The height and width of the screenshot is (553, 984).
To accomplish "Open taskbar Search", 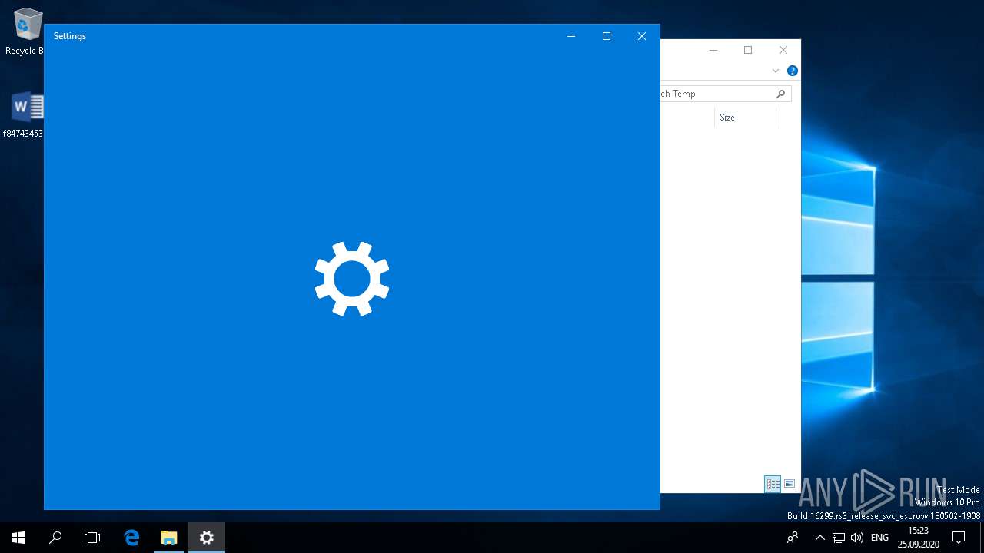I will tap(55, 538).
